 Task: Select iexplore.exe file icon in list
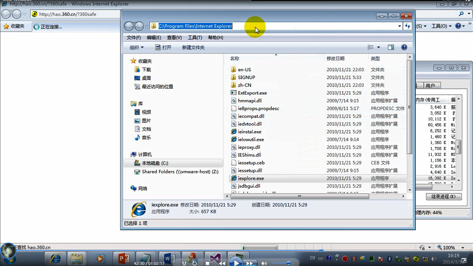234,178
